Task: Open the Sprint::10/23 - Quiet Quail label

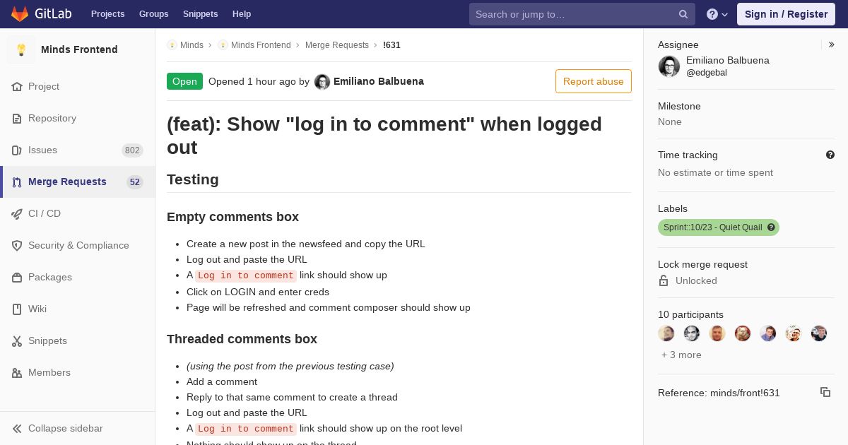Action: [x=712, y=227]
